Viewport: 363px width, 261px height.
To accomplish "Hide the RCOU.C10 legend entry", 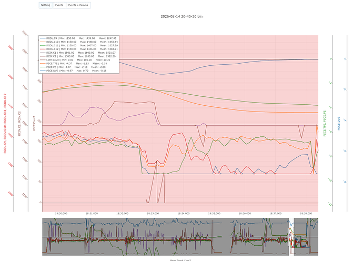I will (79, 42).
